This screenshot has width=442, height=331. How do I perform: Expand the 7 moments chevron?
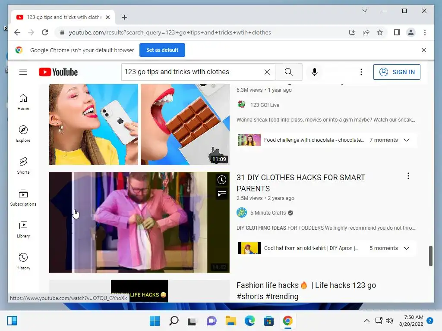click(407, 140)
